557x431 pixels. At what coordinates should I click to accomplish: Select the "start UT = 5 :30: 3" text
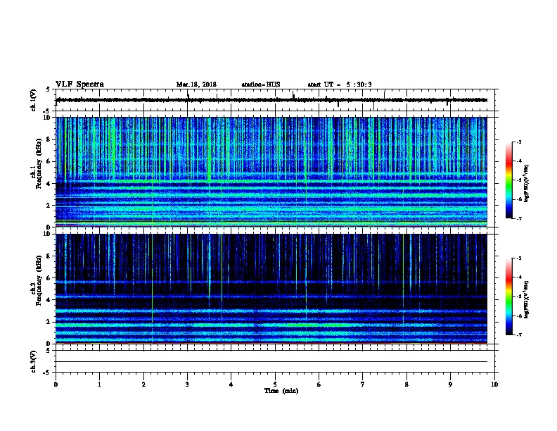click(340, 85)
